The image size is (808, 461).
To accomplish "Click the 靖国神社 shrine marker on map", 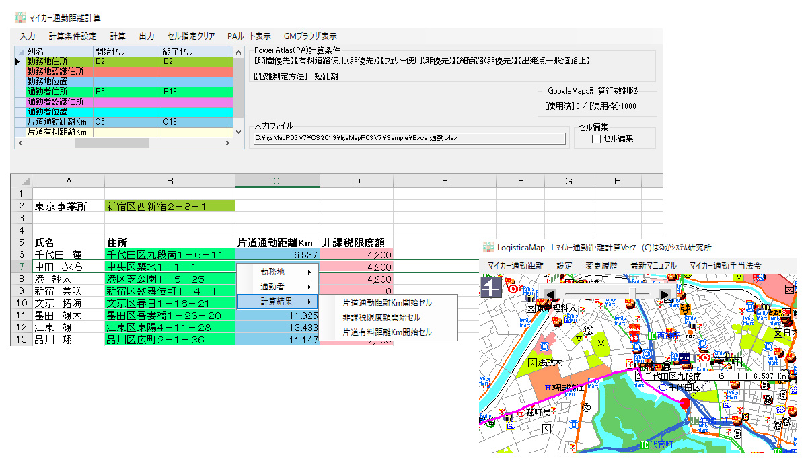I will point(550,387).
